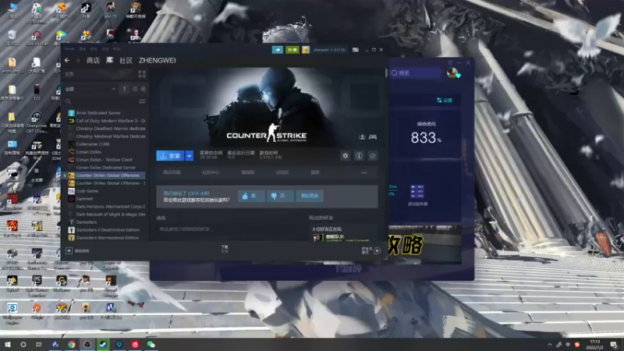Open the game info icon
The height and width of the screenshot is (351, 624).
coord(359,156)
